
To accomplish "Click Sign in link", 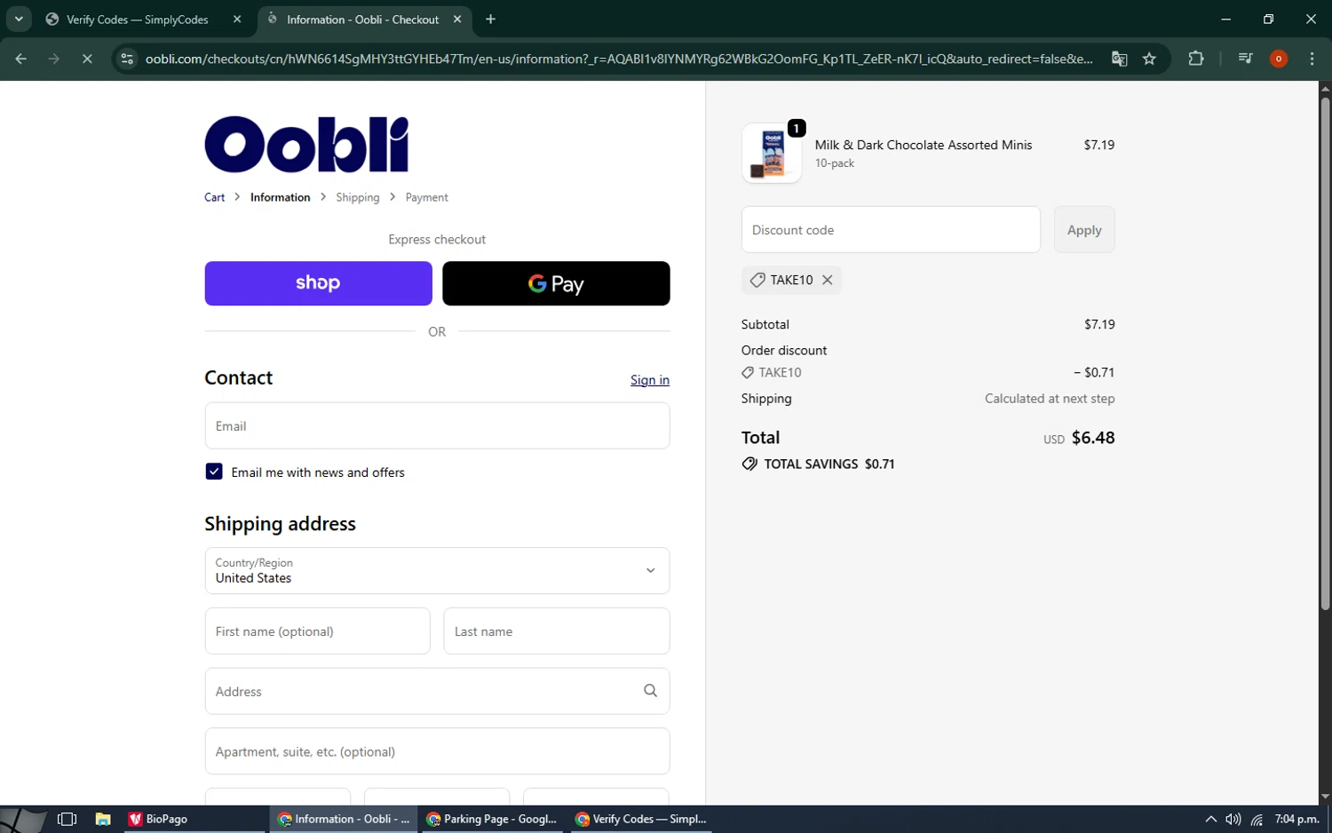I will point(649,380).
